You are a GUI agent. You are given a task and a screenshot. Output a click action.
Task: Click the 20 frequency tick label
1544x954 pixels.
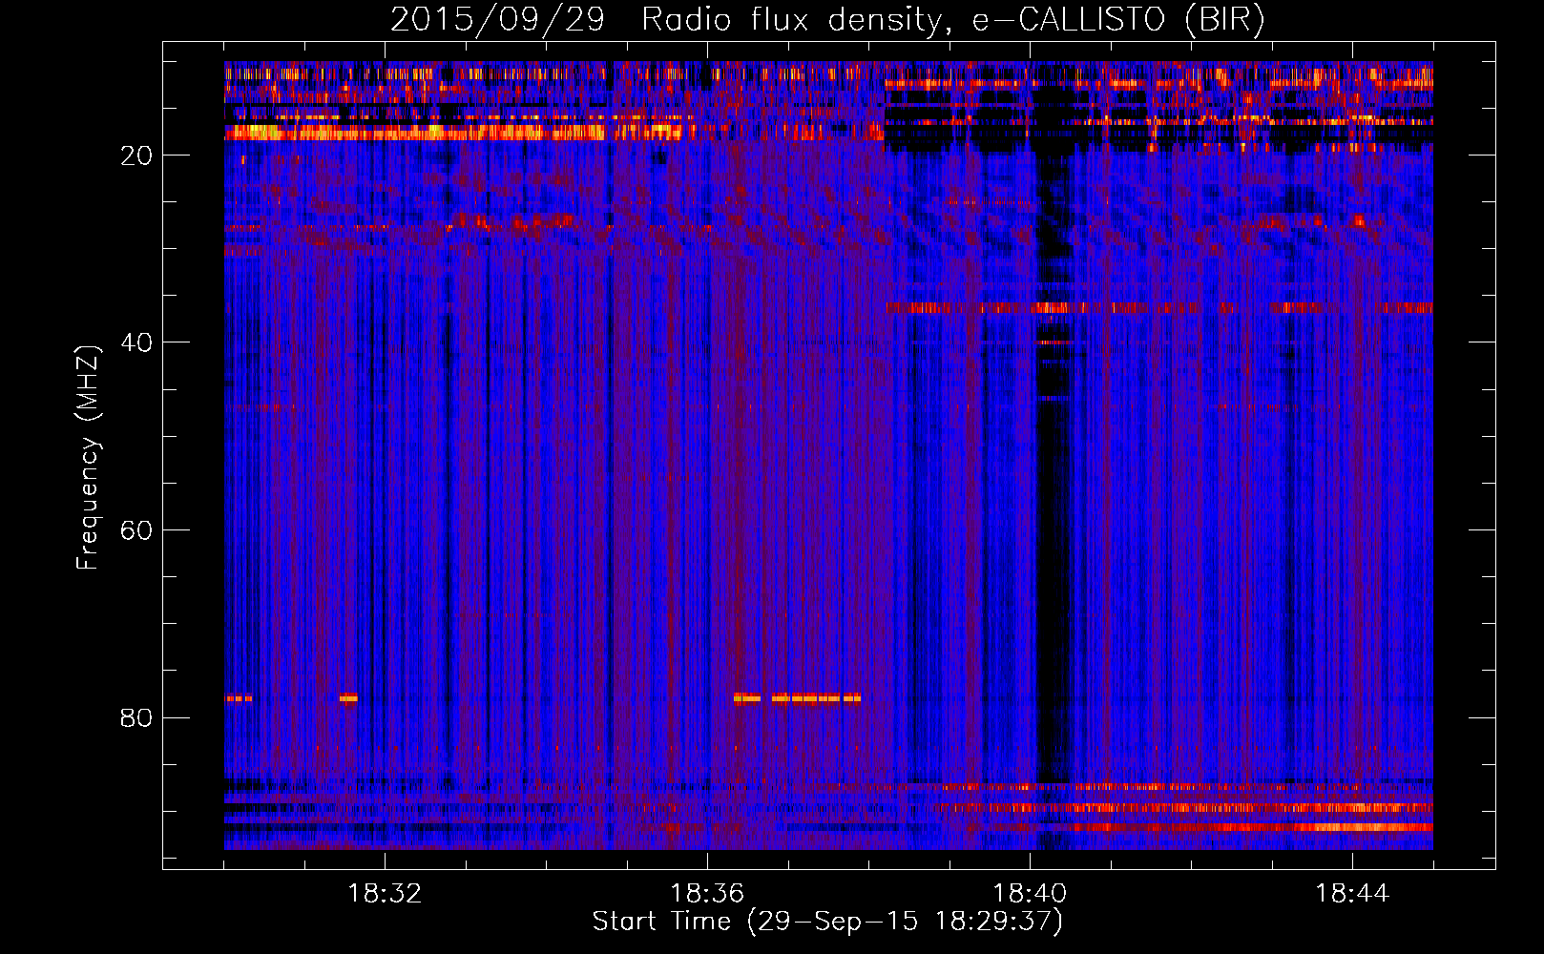(x=136, y=156)
